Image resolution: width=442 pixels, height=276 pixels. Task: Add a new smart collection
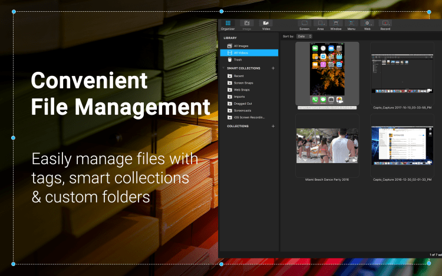(x=273, y=68)
